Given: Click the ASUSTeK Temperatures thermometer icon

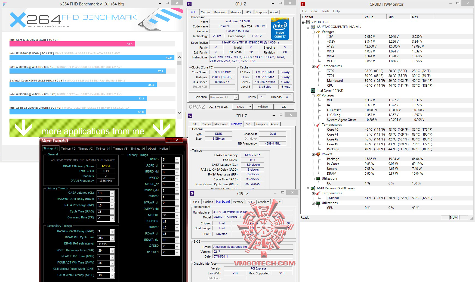Looking at the screenshot, I should (x=318, y=66).
